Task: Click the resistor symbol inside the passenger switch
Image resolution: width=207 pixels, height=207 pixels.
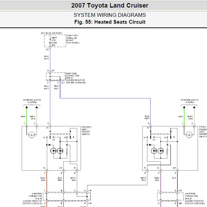Action: (x=167, y=151)
